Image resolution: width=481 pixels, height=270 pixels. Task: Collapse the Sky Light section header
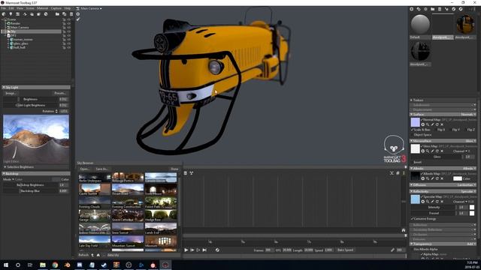click(36, 88)
